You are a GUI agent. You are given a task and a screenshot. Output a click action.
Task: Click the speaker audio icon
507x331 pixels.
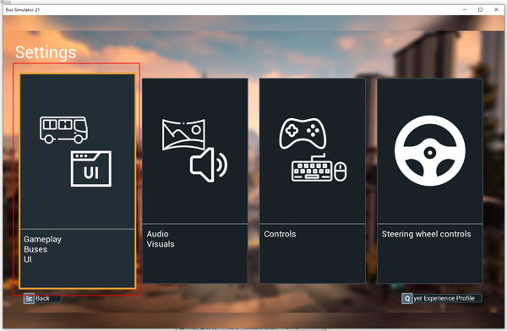coord(209,165)
